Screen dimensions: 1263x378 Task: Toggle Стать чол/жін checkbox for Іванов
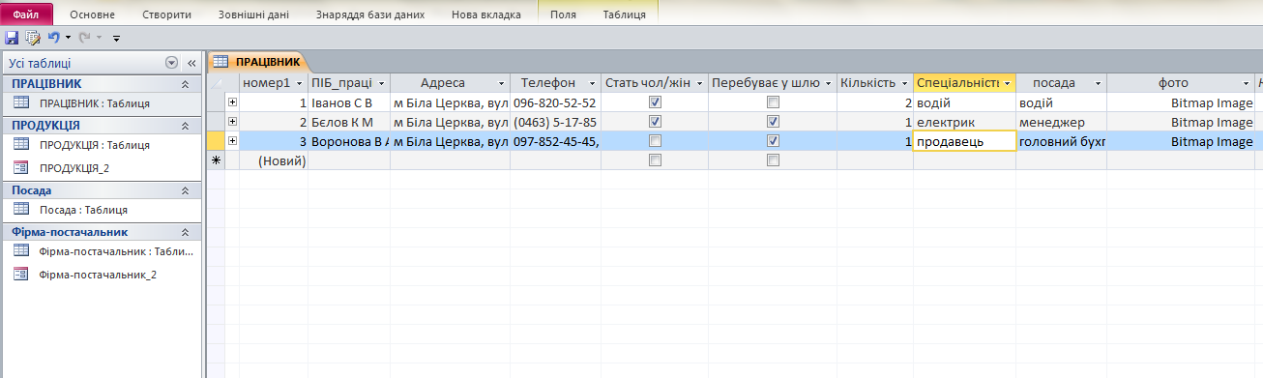[655, 102]
